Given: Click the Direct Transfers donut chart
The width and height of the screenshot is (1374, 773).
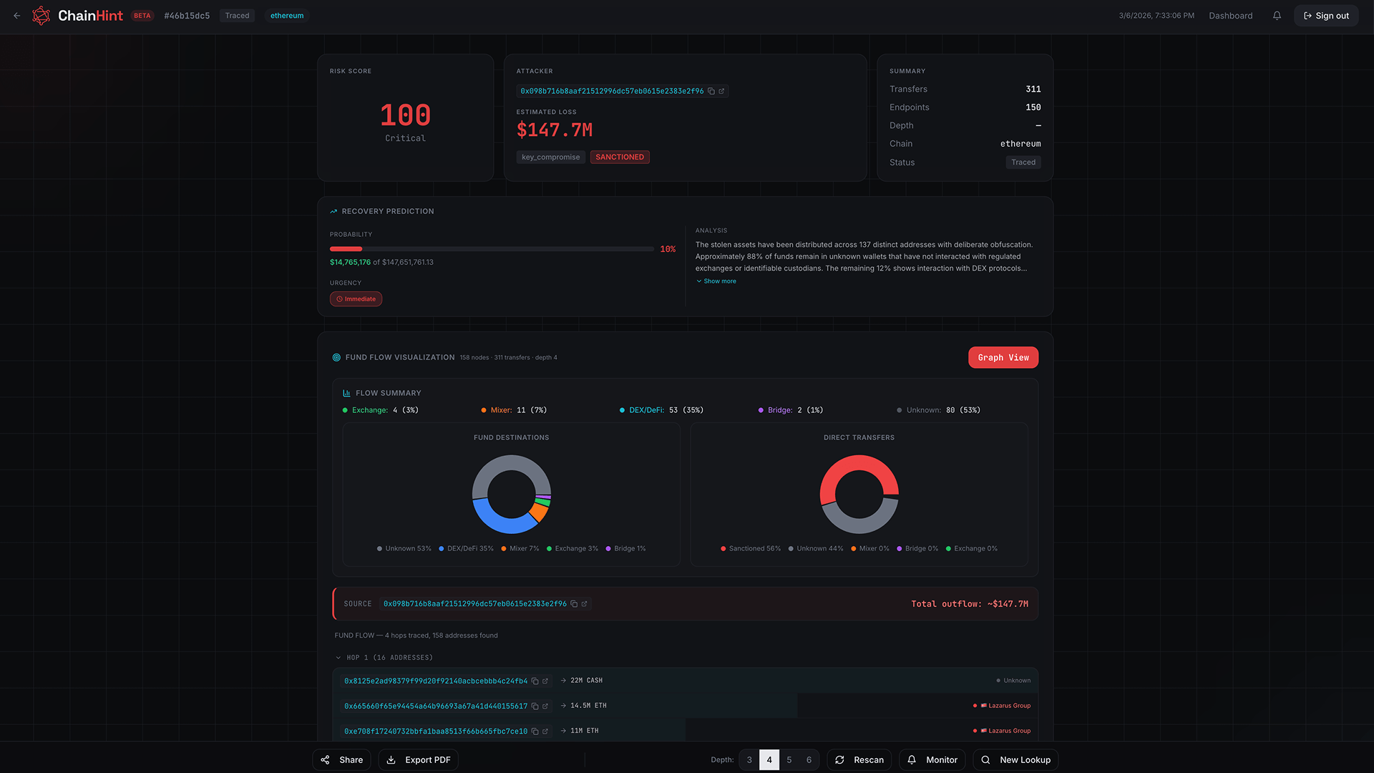Looking at the screenshot, I should [x=859, y=495].
